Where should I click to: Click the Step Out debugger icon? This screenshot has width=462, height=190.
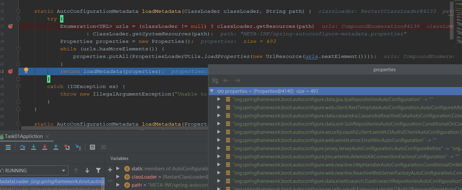[x=56, y=147]
